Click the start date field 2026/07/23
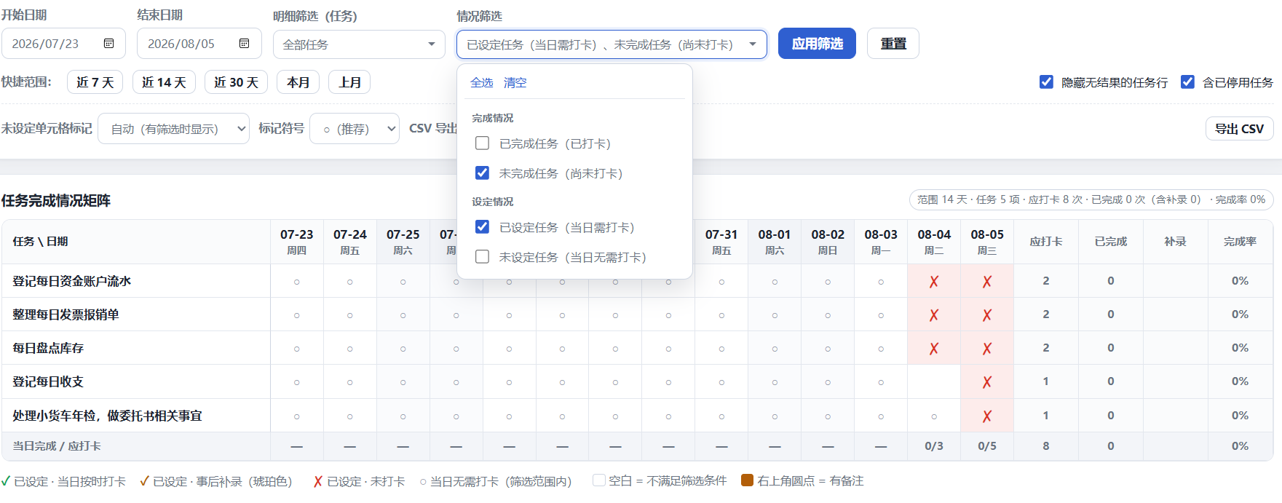1282x503 pixels. tap(63, 44)
